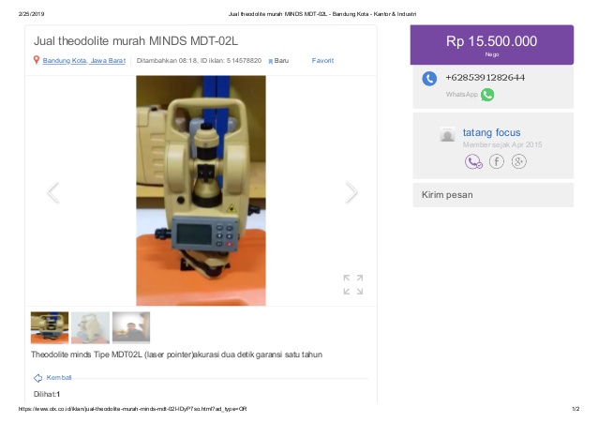Click the blue phone call icon
This screenshot has height=423, width=598.
click(x=429, y=79)
